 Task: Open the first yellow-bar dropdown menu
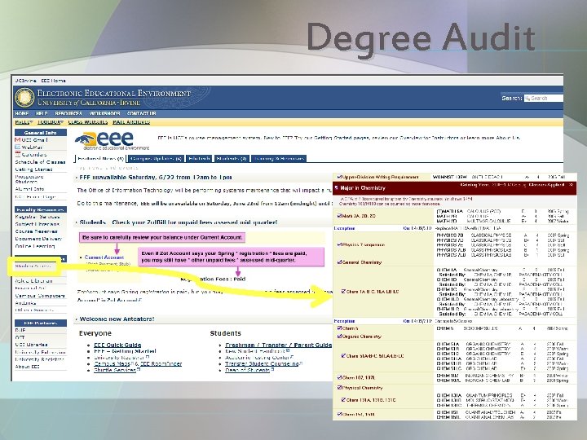[24, 122]
